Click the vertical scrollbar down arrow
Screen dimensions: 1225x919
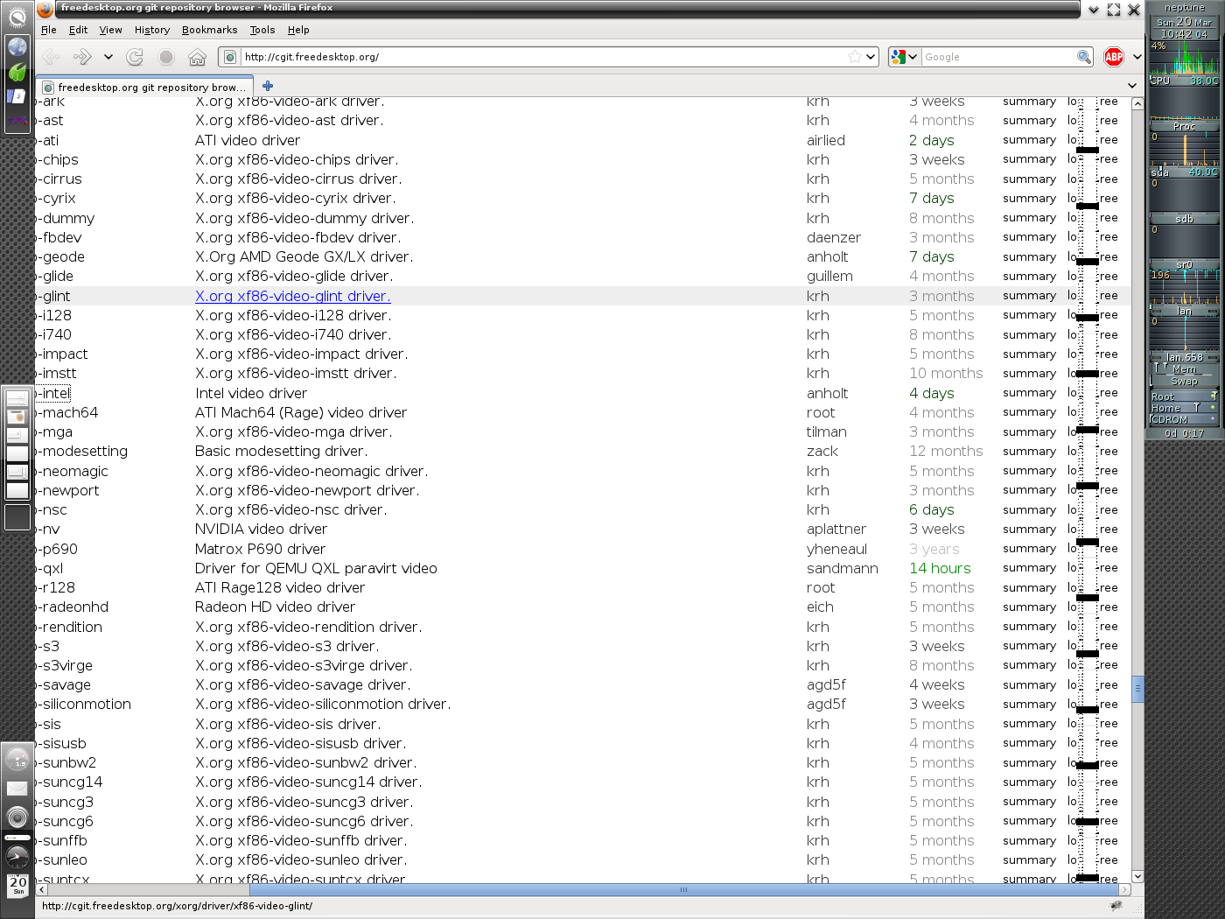pos(1137,876)
